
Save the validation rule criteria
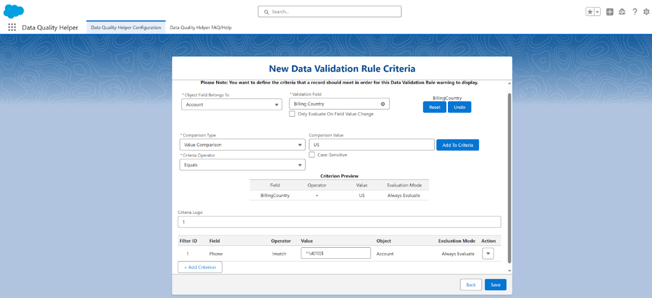coord(495,285)
